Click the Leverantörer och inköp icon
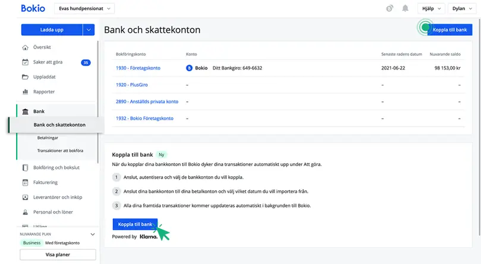Image resolution: width=481 pixels, height=264 pixels. pyautogui.click(x=25, y=197)
